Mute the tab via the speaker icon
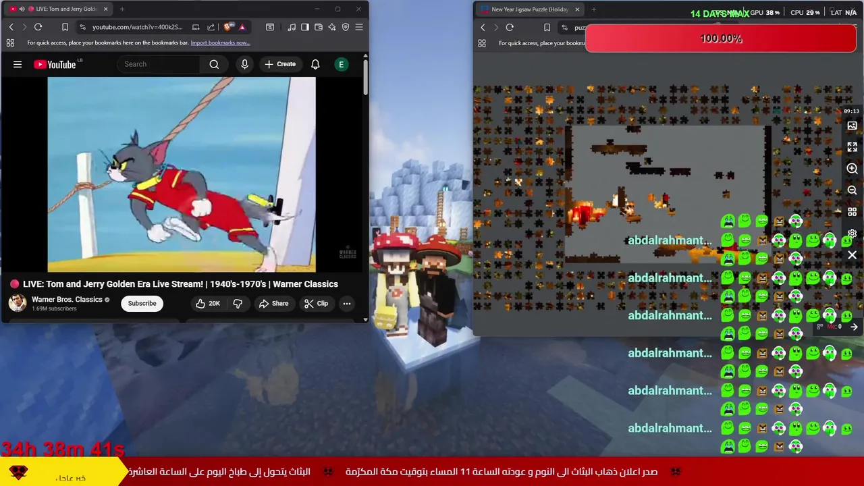The width and height of the screenshot is (864, 486). tap(22, 9)
